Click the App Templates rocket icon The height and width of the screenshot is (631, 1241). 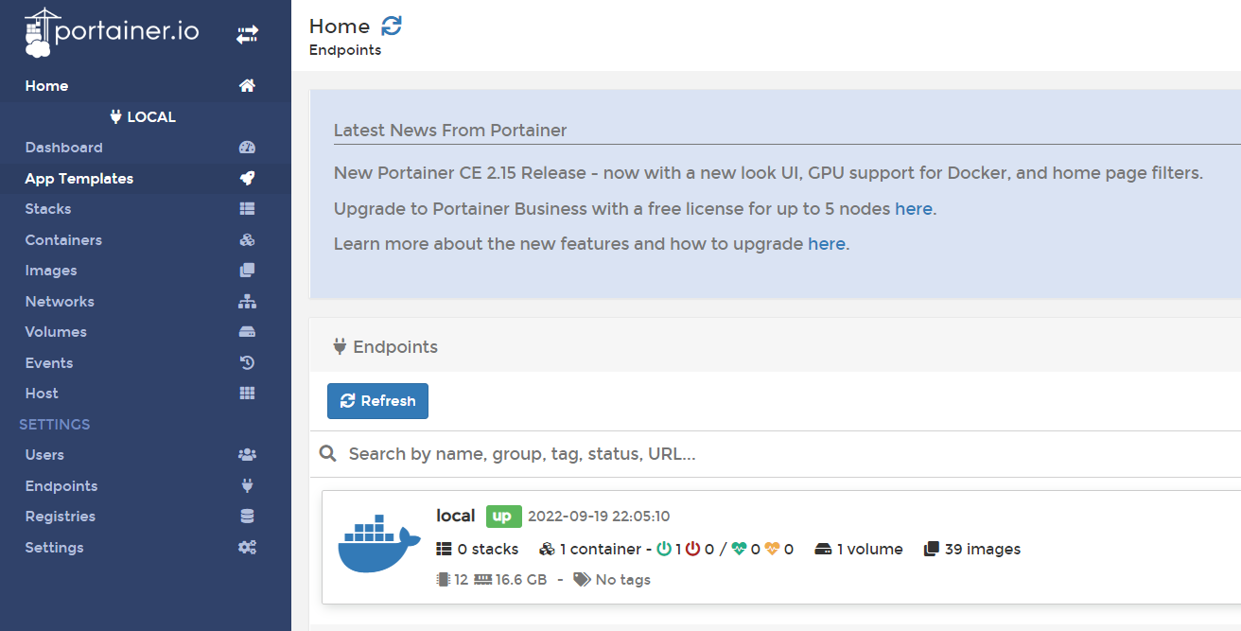(247, 179)
